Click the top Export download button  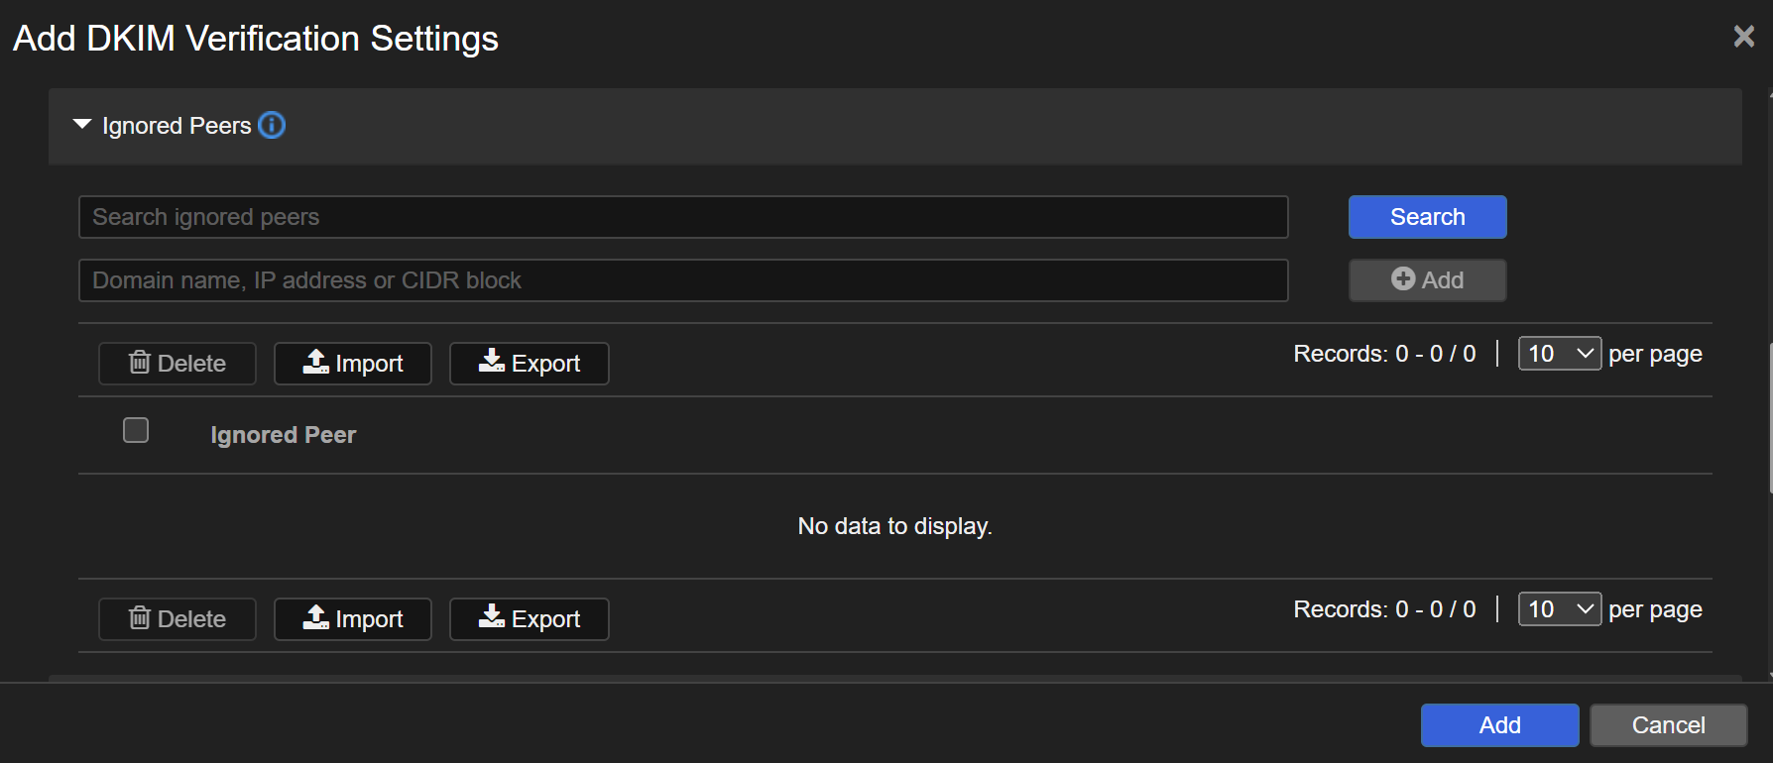click(530, 364)
